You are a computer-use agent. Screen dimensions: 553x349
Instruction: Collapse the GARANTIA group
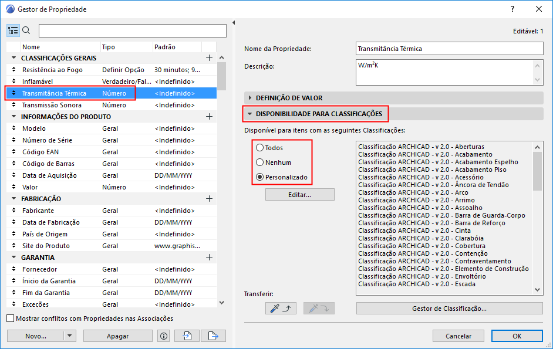coord(14,257)
